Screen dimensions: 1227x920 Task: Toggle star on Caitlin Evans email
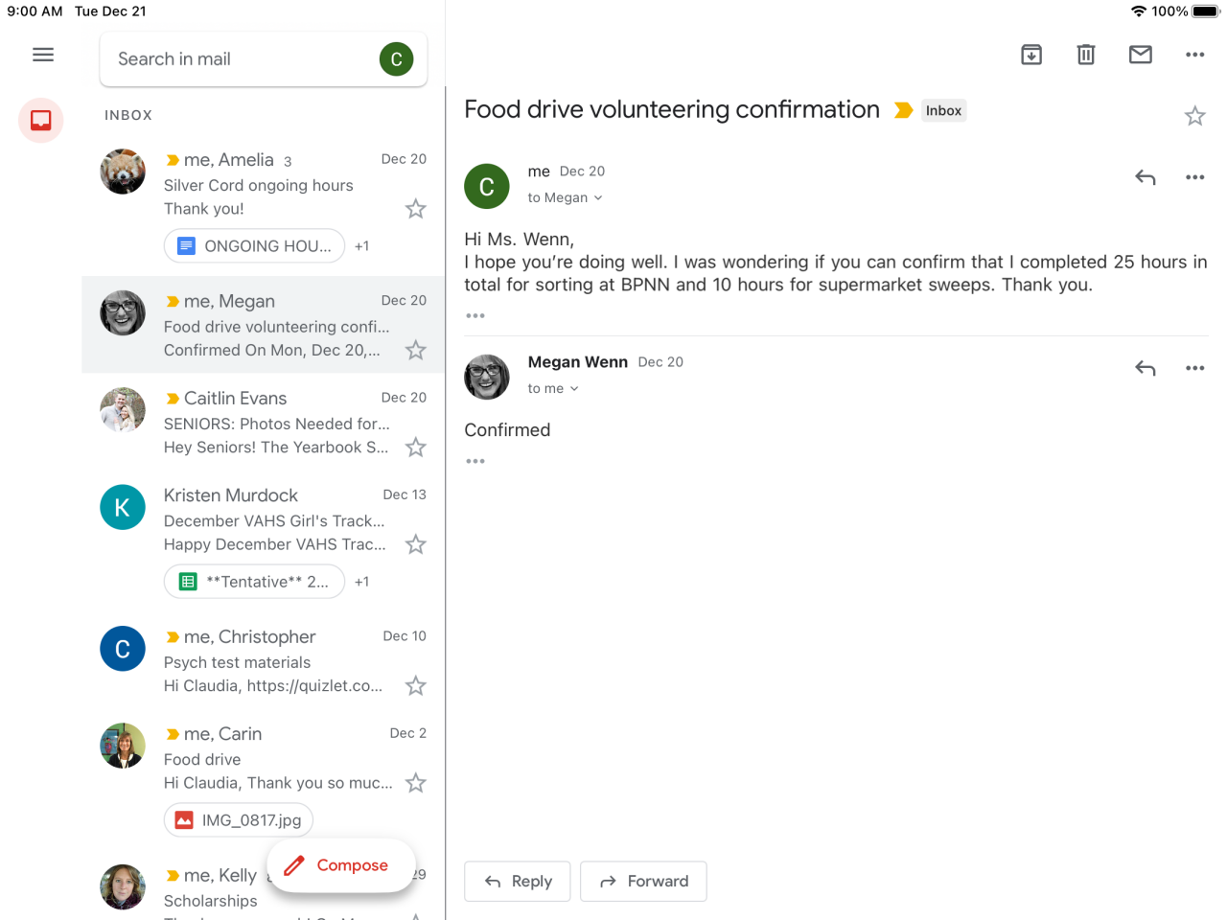click(415, 448)
